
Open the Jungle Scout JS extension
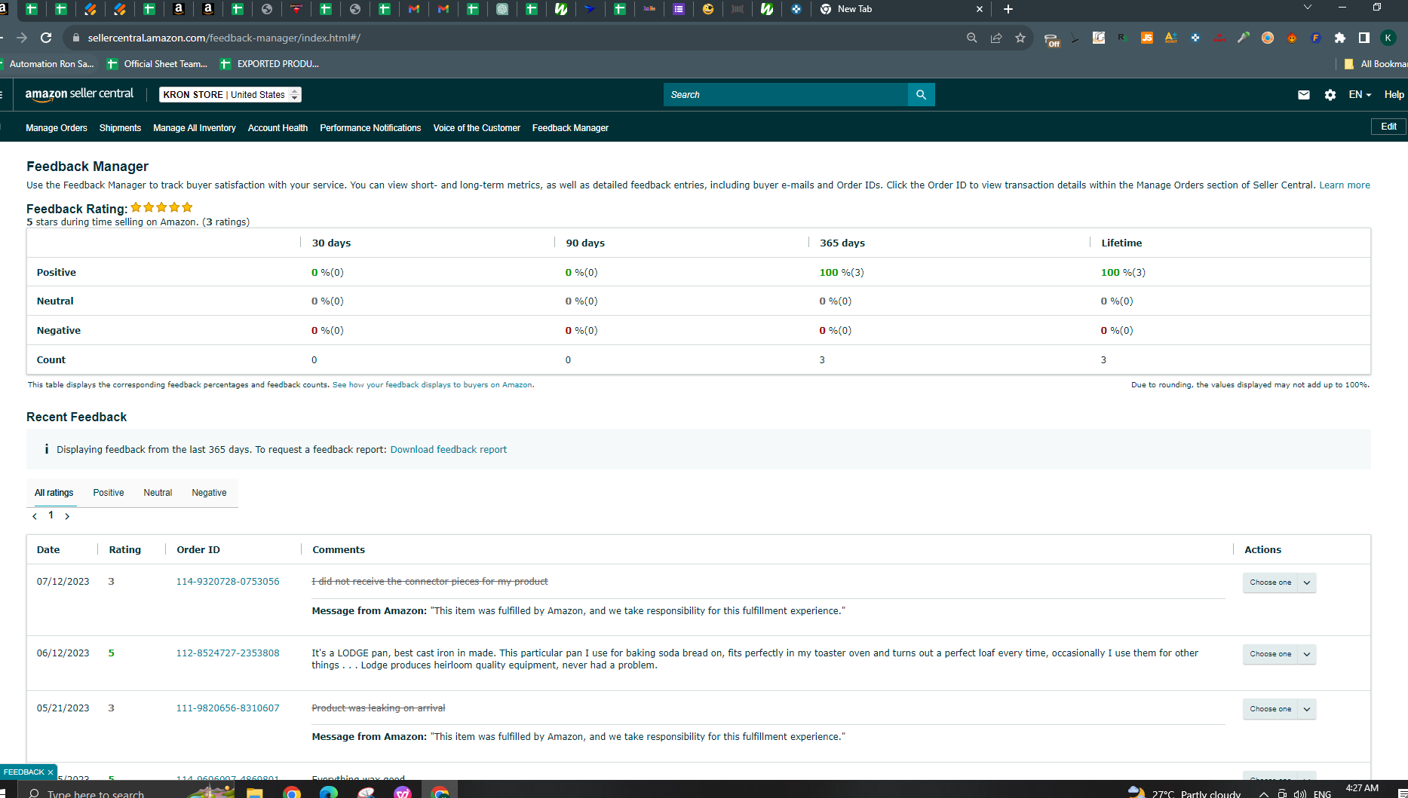pyautogui.click(x=1147, y=38)
